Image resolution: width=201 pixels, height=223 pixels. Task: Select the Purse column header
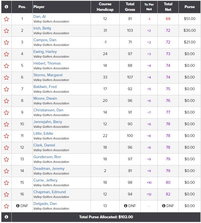[190, 7]
